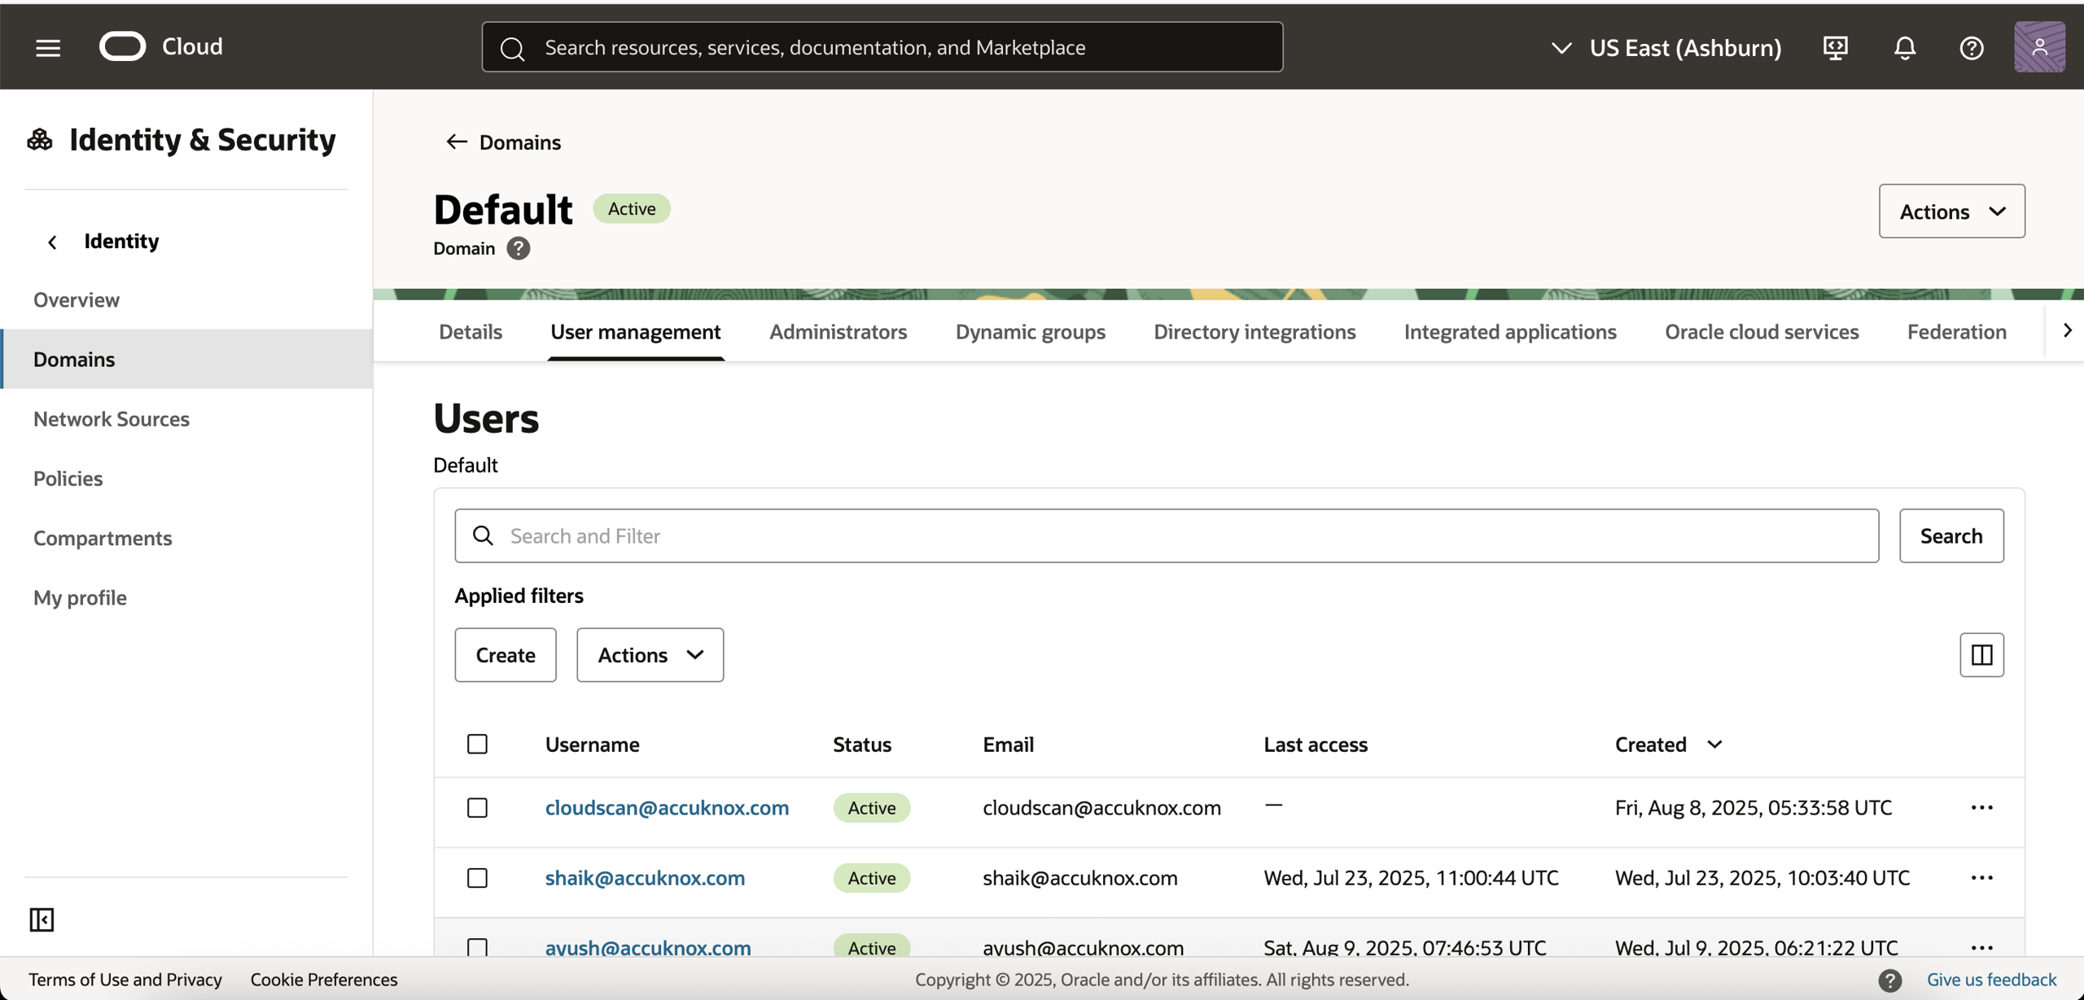
Task: Check the cloudscan@accuknox.com row checkbox
Action: click(x=477, y=808)
